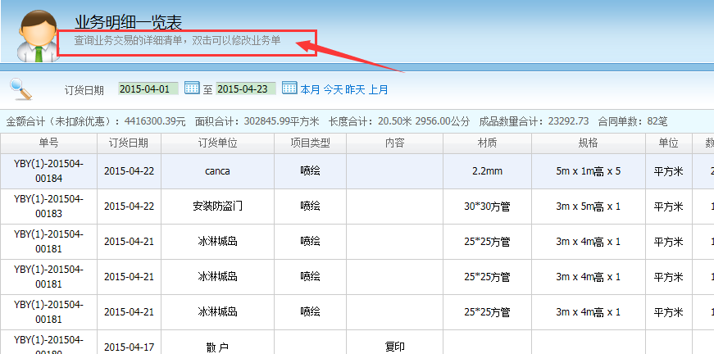Select the 安装防盗门 customer cell
The width and height of the screenshot is (714, 354).
217,206
